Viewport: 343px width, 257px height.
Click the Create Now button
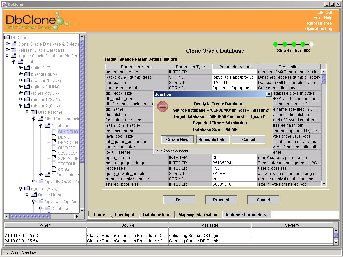click(177, 139)
